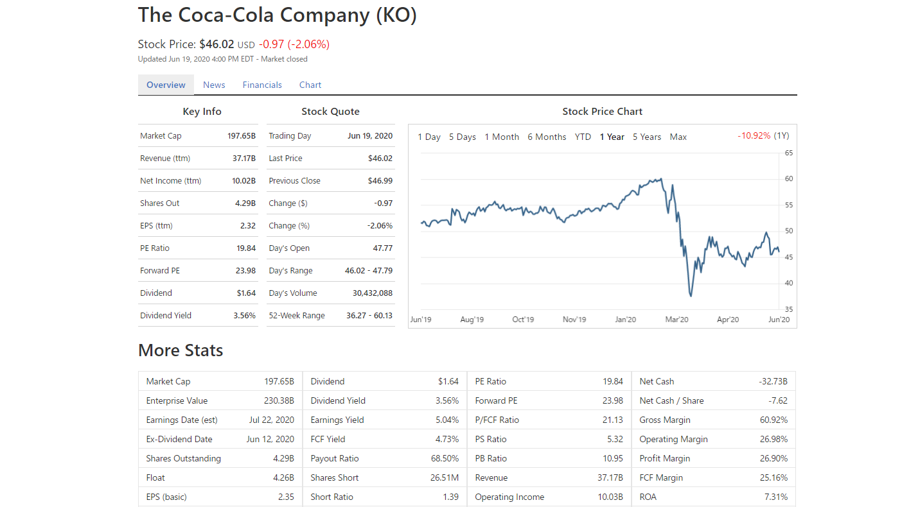Image resolution: width=902 pixels, height=507 pixels.
Task: Open the Financials tab
Action: pos(262,85)
